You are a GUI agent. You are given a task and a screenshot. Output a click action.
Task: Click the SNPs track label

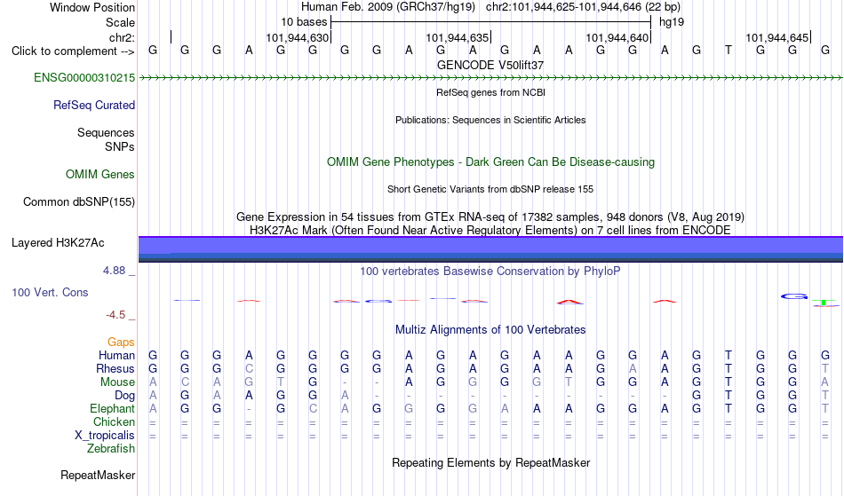point(120,146)
